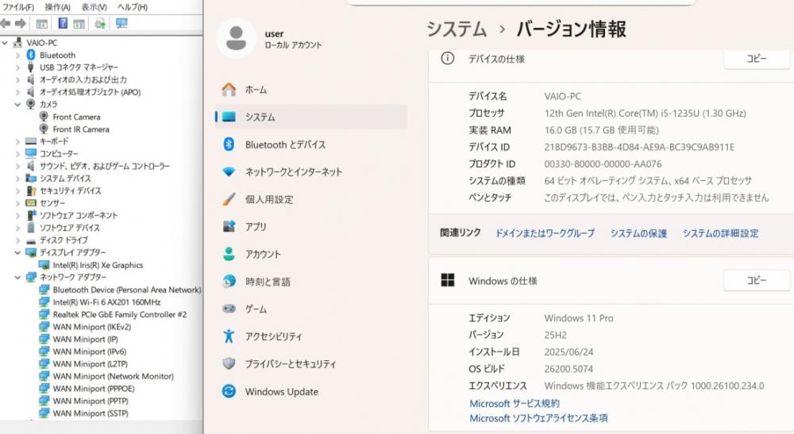Screen dimensions: 794x434
Task: Click the Bluetooth icon in device tree
Action: point(30,55)
